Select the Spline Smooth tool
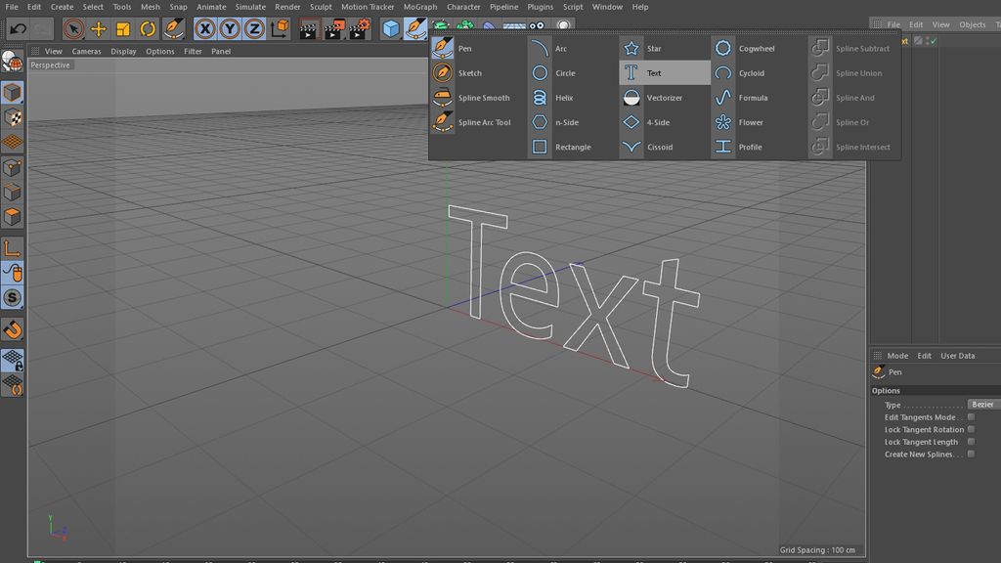 (485, 97)
